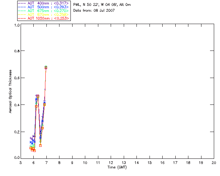Click the 'Data from: 08 Jul 2007' text
Viewport: 220px width, 176px height.
[x=94, y=10]
